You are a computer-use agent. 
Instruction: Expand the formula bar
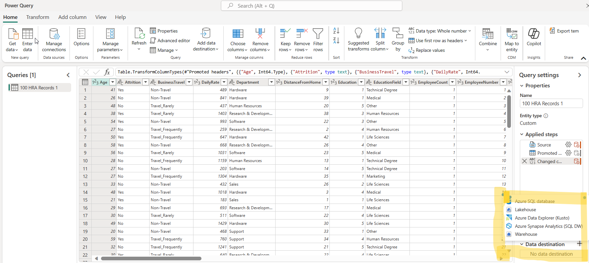pyautogui.click(x=507, y=72)
